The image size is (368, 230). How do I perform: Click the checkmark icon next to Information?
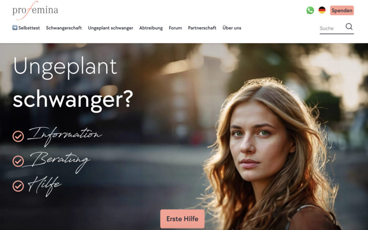pos(18,137)
